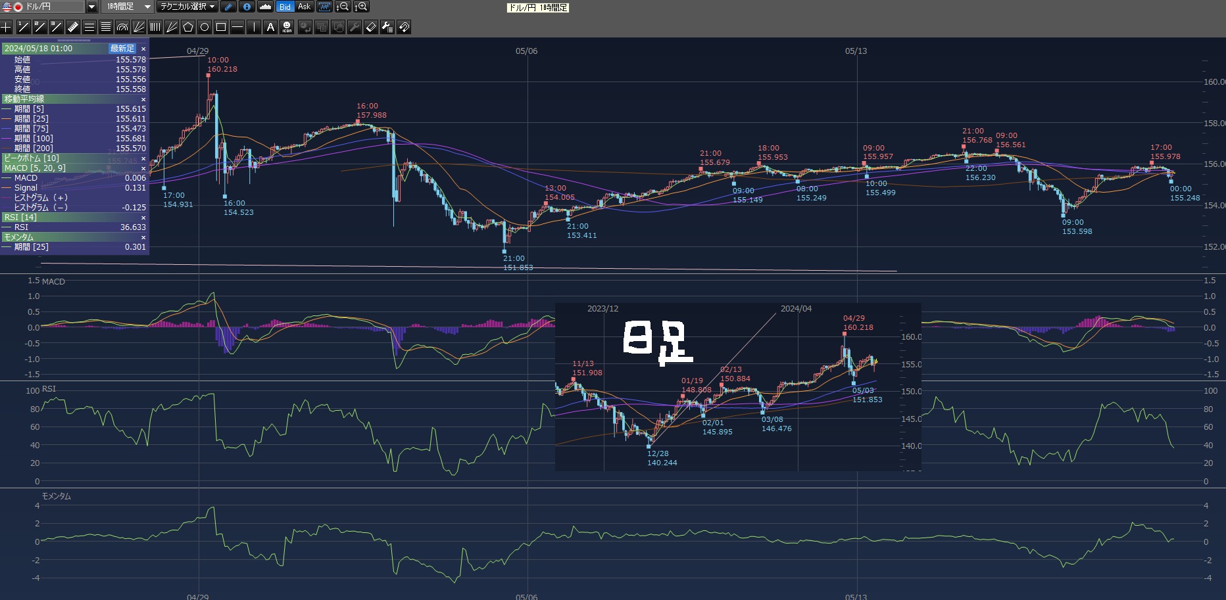Click the 日足 daily mini-chart overlay
1226x600 pixels.
tap(737, 386)
